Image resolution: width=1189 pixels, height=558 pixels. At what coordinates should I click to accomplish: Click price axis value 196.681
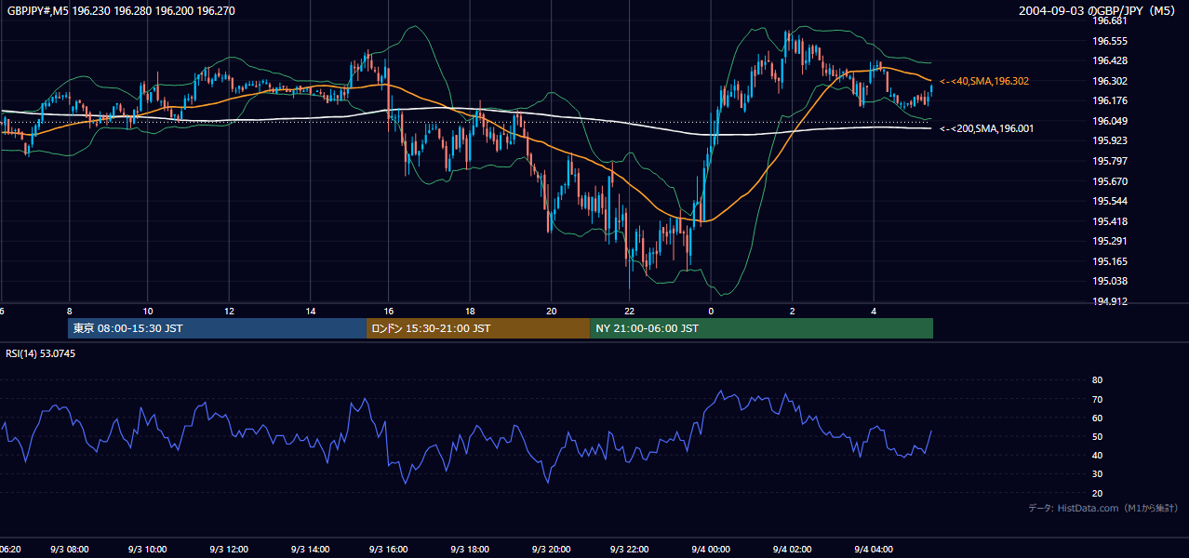pos(1110,21)
